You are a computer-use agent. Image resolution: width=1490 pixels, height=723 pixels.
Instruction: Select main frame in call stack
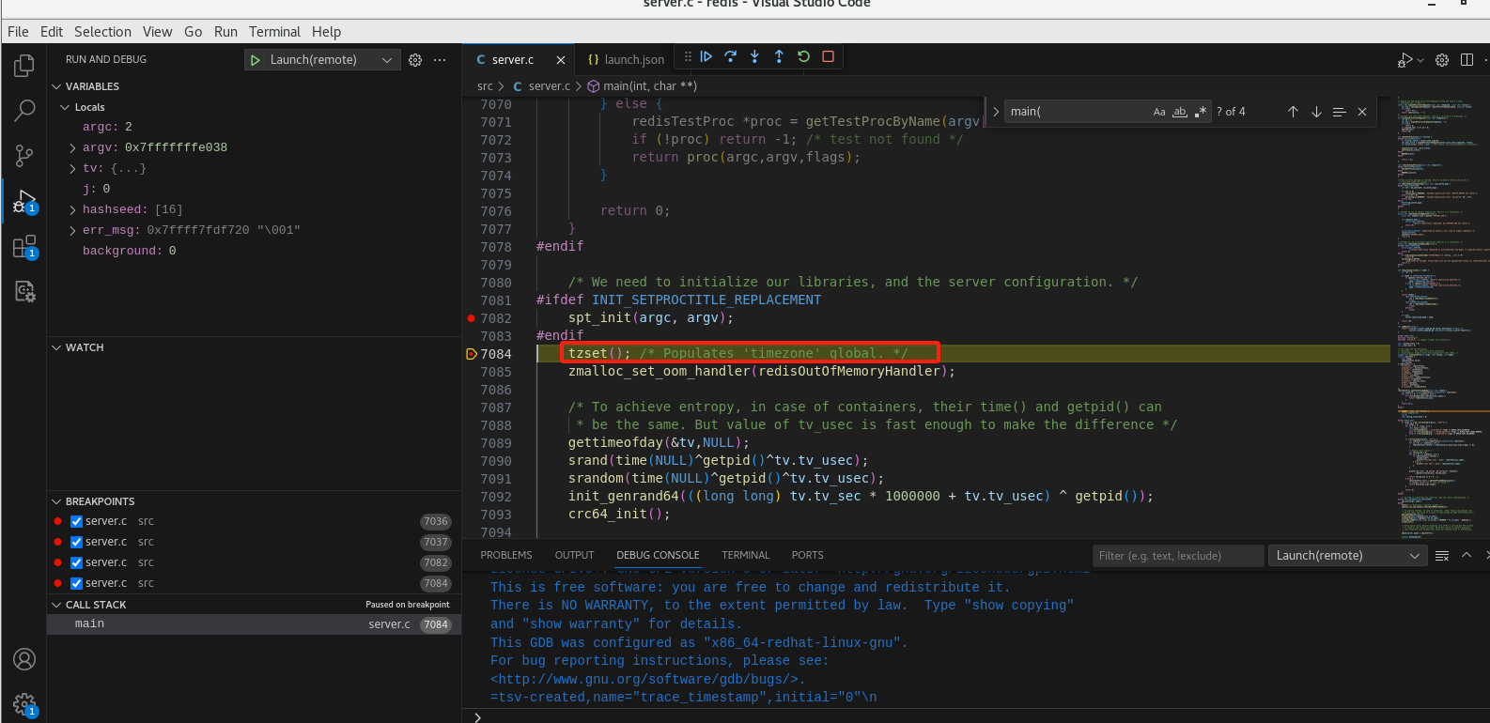point(254,624)
